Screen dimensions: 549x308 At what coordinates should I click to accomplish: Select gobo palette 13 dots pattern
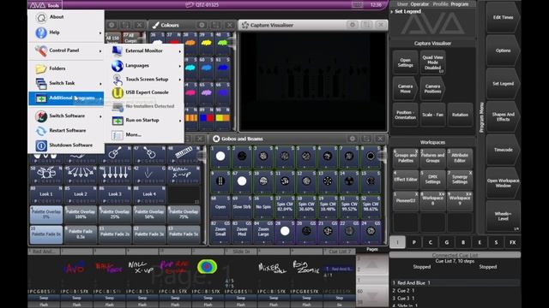tap(328, 181)
